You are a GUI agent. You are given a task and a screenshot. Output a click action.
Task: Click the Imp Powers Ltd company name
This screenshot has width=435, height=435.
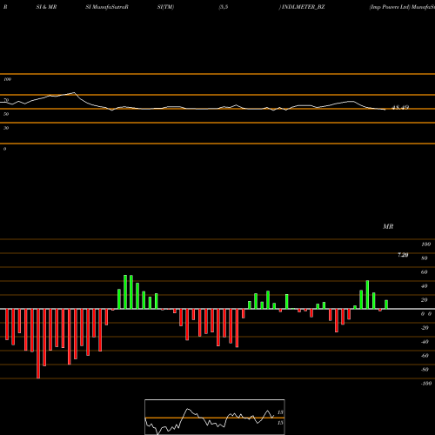point(390,7)
